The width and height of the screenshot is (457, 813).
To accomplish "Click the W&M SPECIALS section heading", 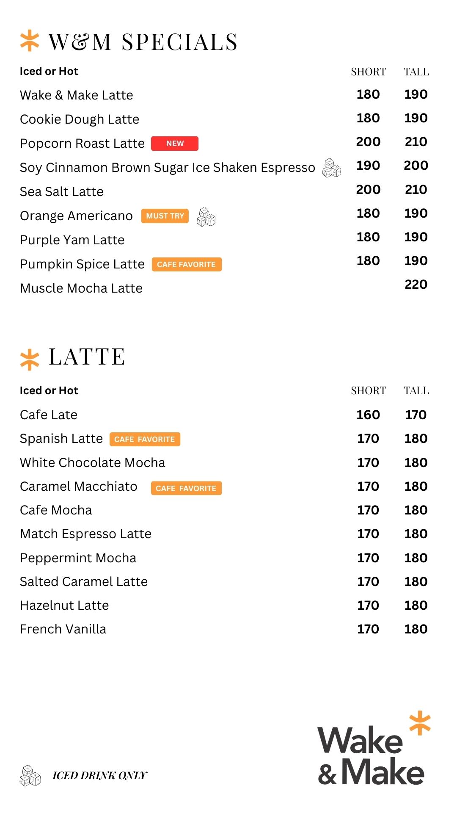I will 143,42.
